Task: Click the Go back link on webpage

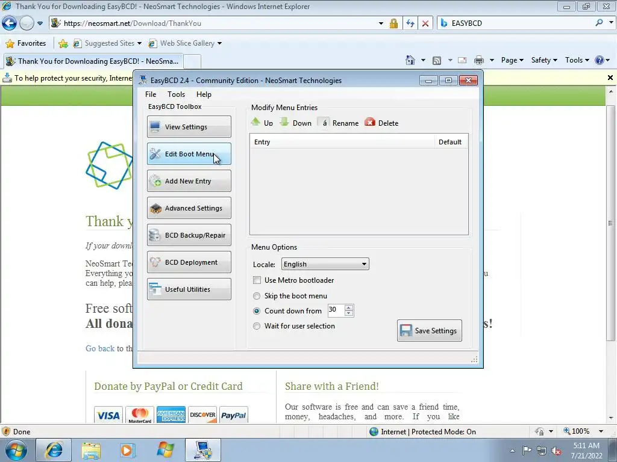Action: 100,348
